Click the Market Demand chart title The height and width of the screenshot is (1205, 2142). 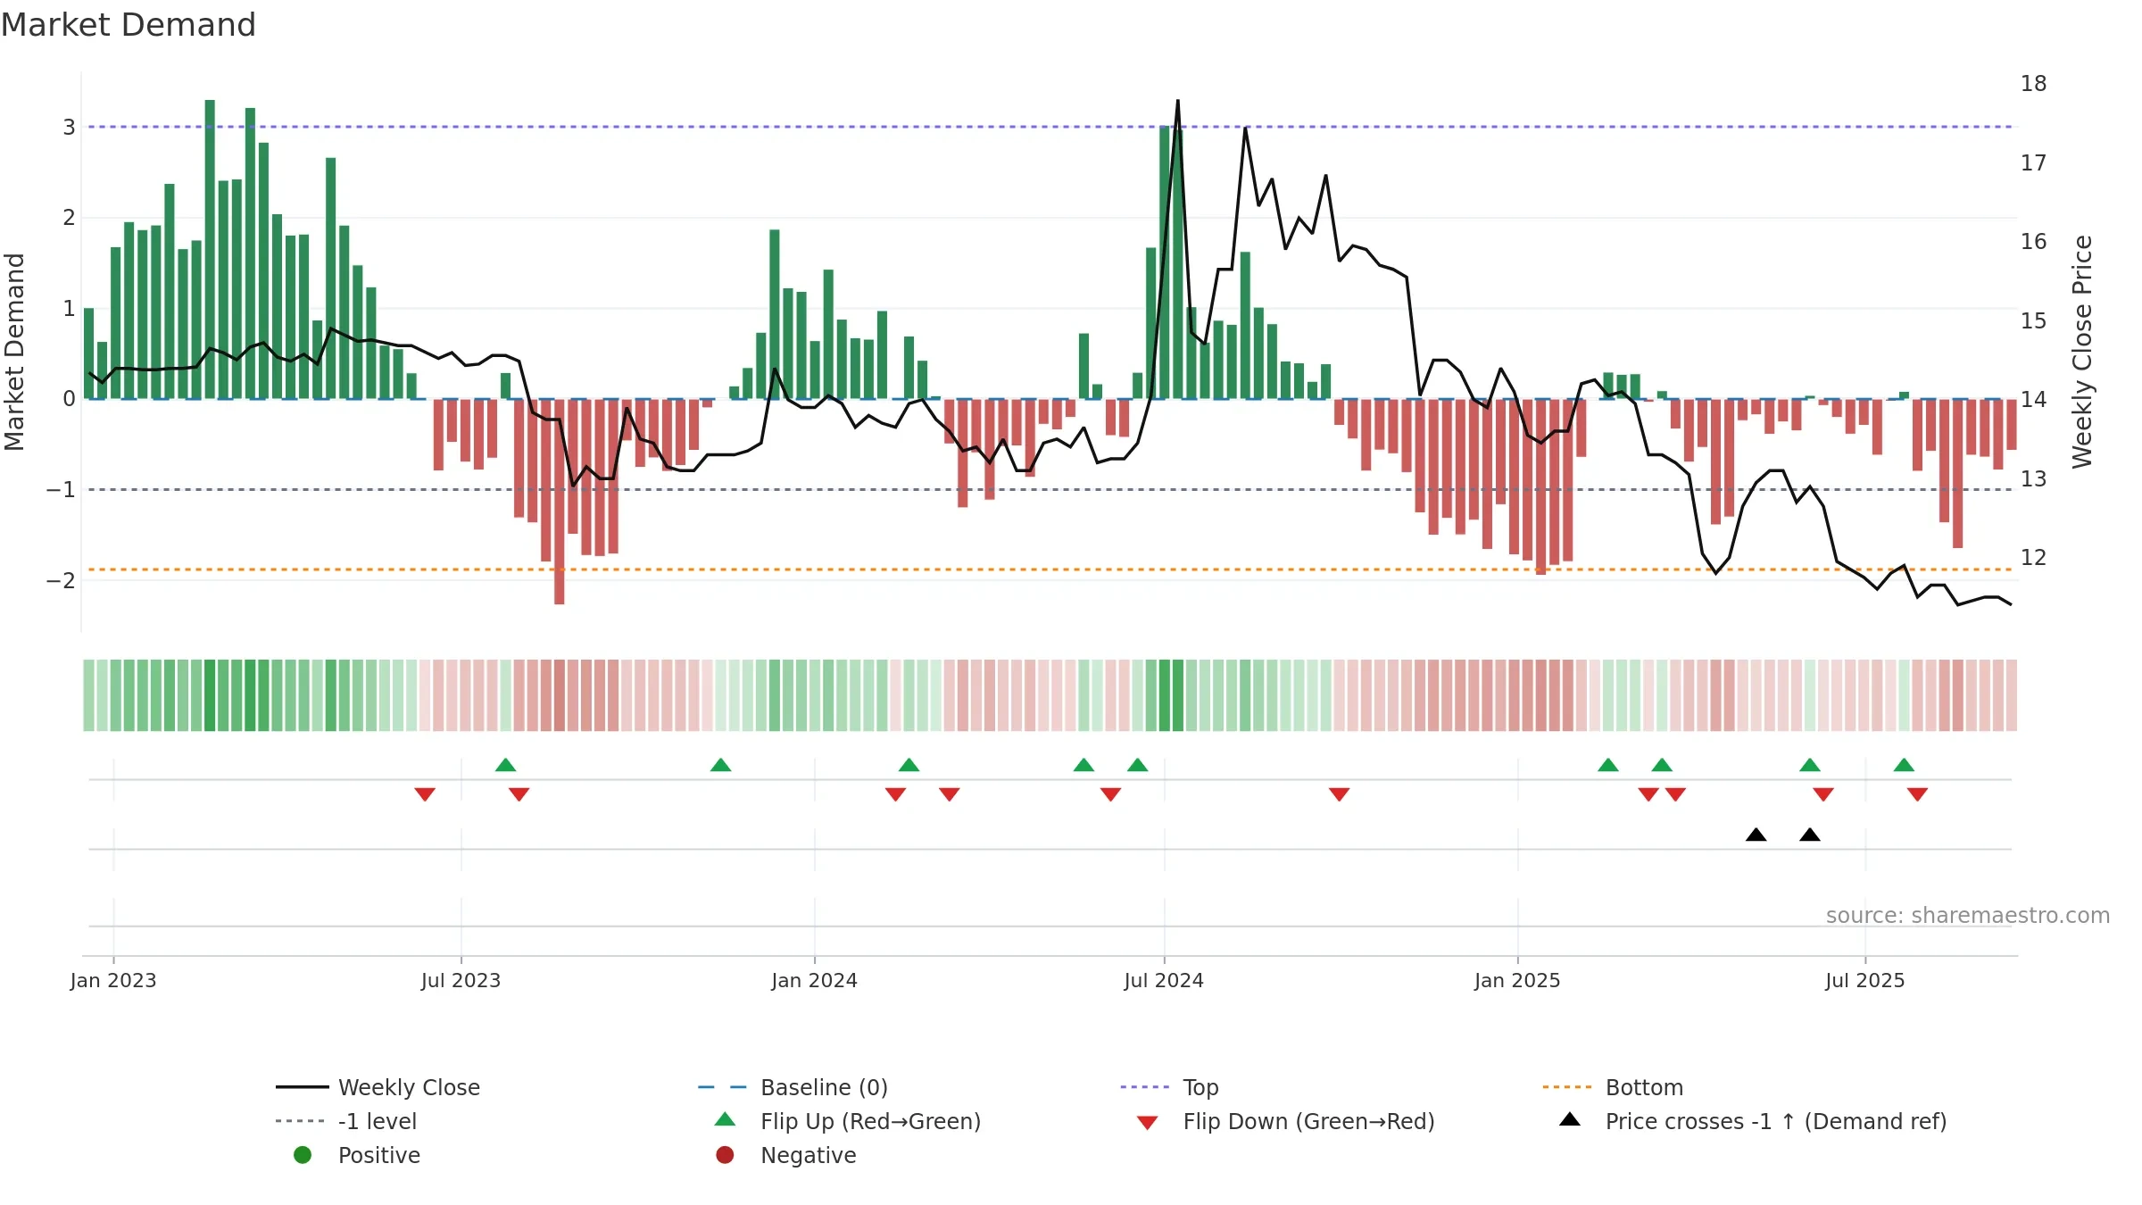point(129,25)
